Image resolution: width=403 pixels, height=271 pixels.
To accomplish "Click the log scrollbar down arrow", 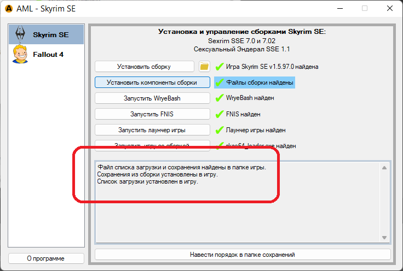I will pos(384,238).
